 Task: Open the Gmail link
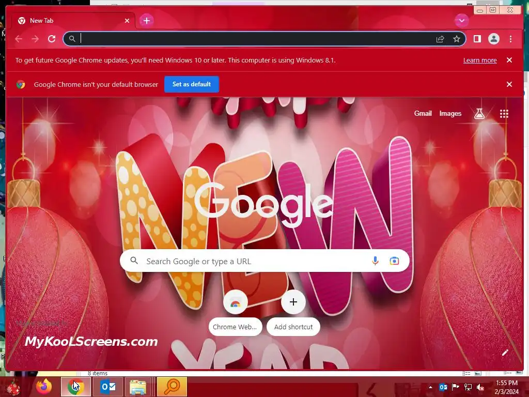(423, 113)
